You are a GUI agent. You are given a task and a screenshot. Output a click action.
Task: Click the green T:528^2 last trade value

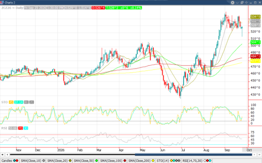pyautogui.click(x=124, y=8)
